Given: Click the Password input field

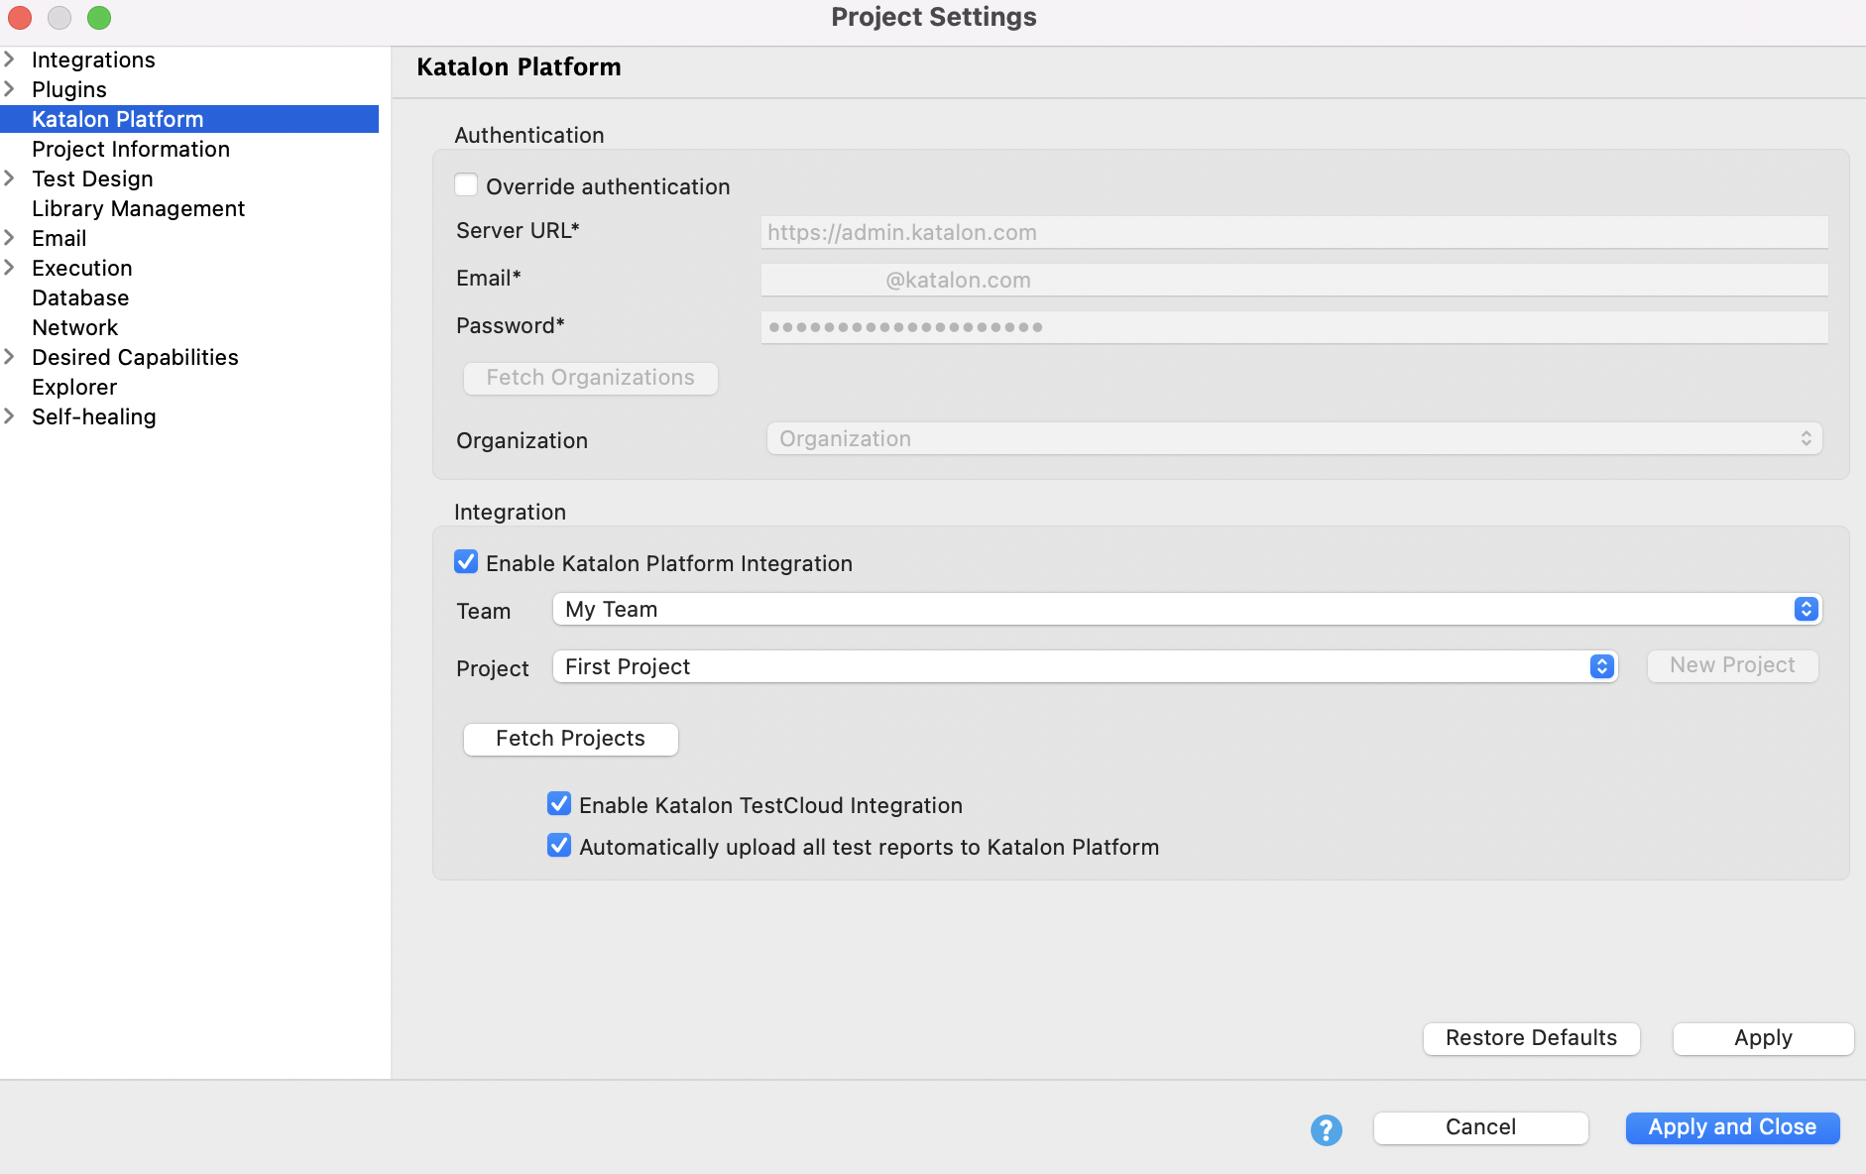Looking at the screenshot, I should point(1294,327).
